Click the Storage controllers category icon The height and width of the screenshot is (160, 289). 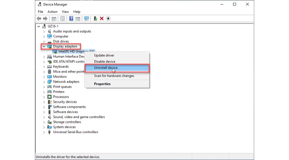(49, 122)
